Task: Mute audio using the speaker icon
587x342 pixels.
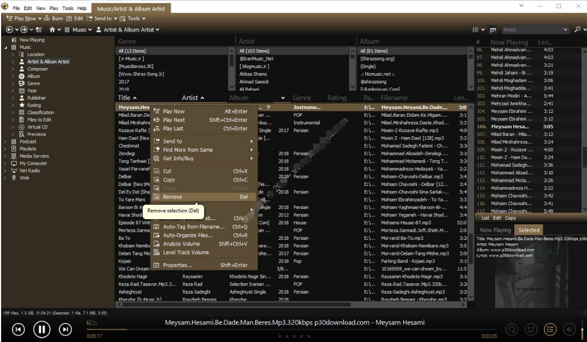Action: pos(569,329)
